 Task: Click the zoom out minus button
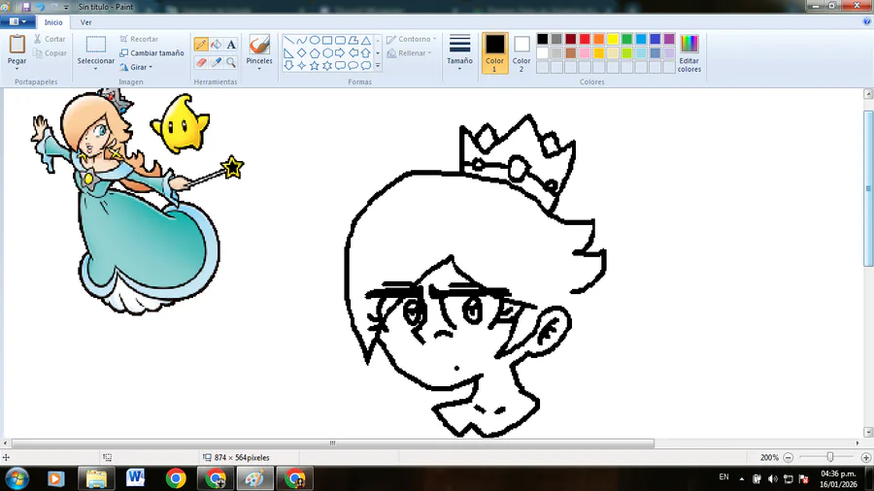click(x=788, y=458)
